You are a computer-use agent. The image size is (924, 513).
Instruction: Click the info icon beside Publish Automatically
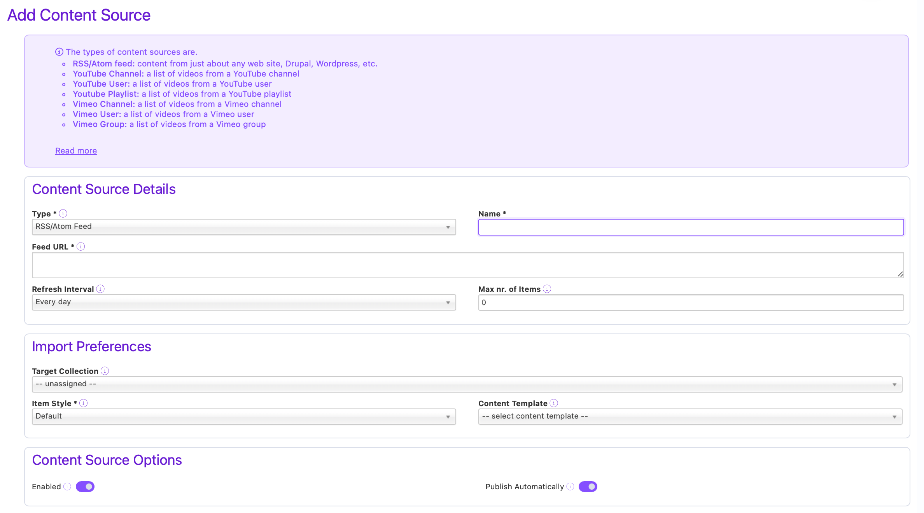(x=570, y=487)
